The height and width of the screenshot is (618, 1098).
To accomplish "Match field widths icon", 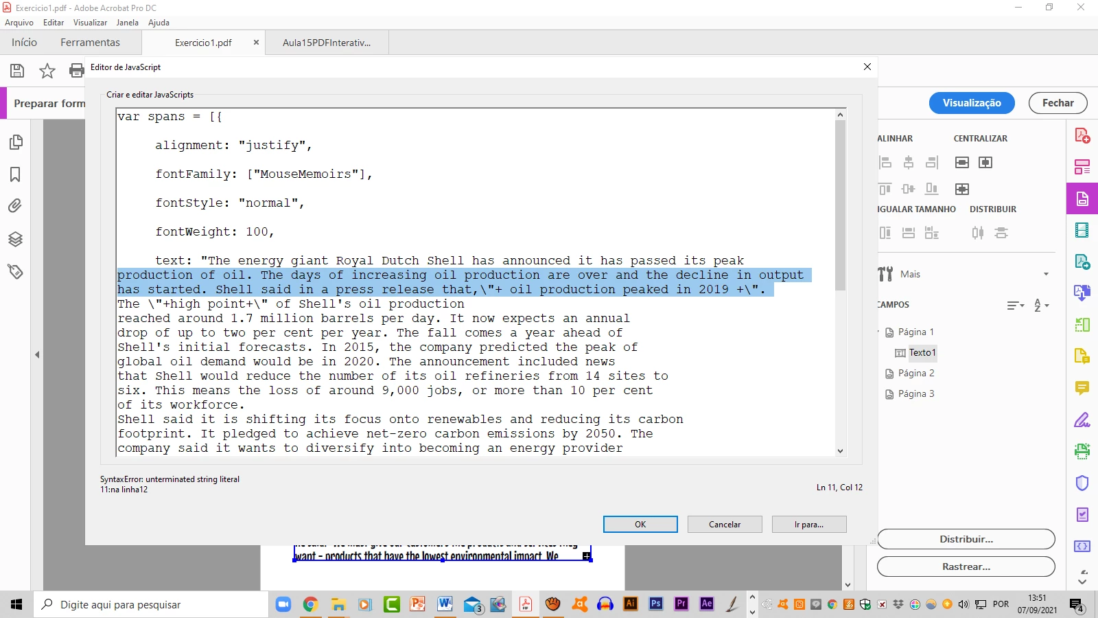I will click(909, 233).
